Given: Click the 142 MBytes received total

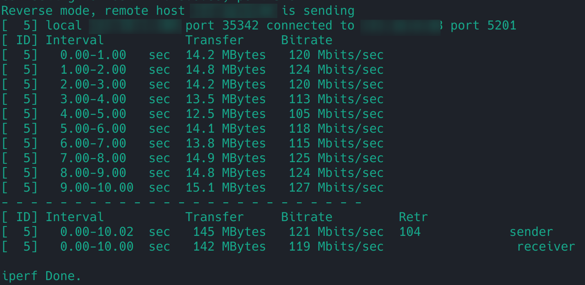Looking at the screenshot, I should (x=229, y=247).
